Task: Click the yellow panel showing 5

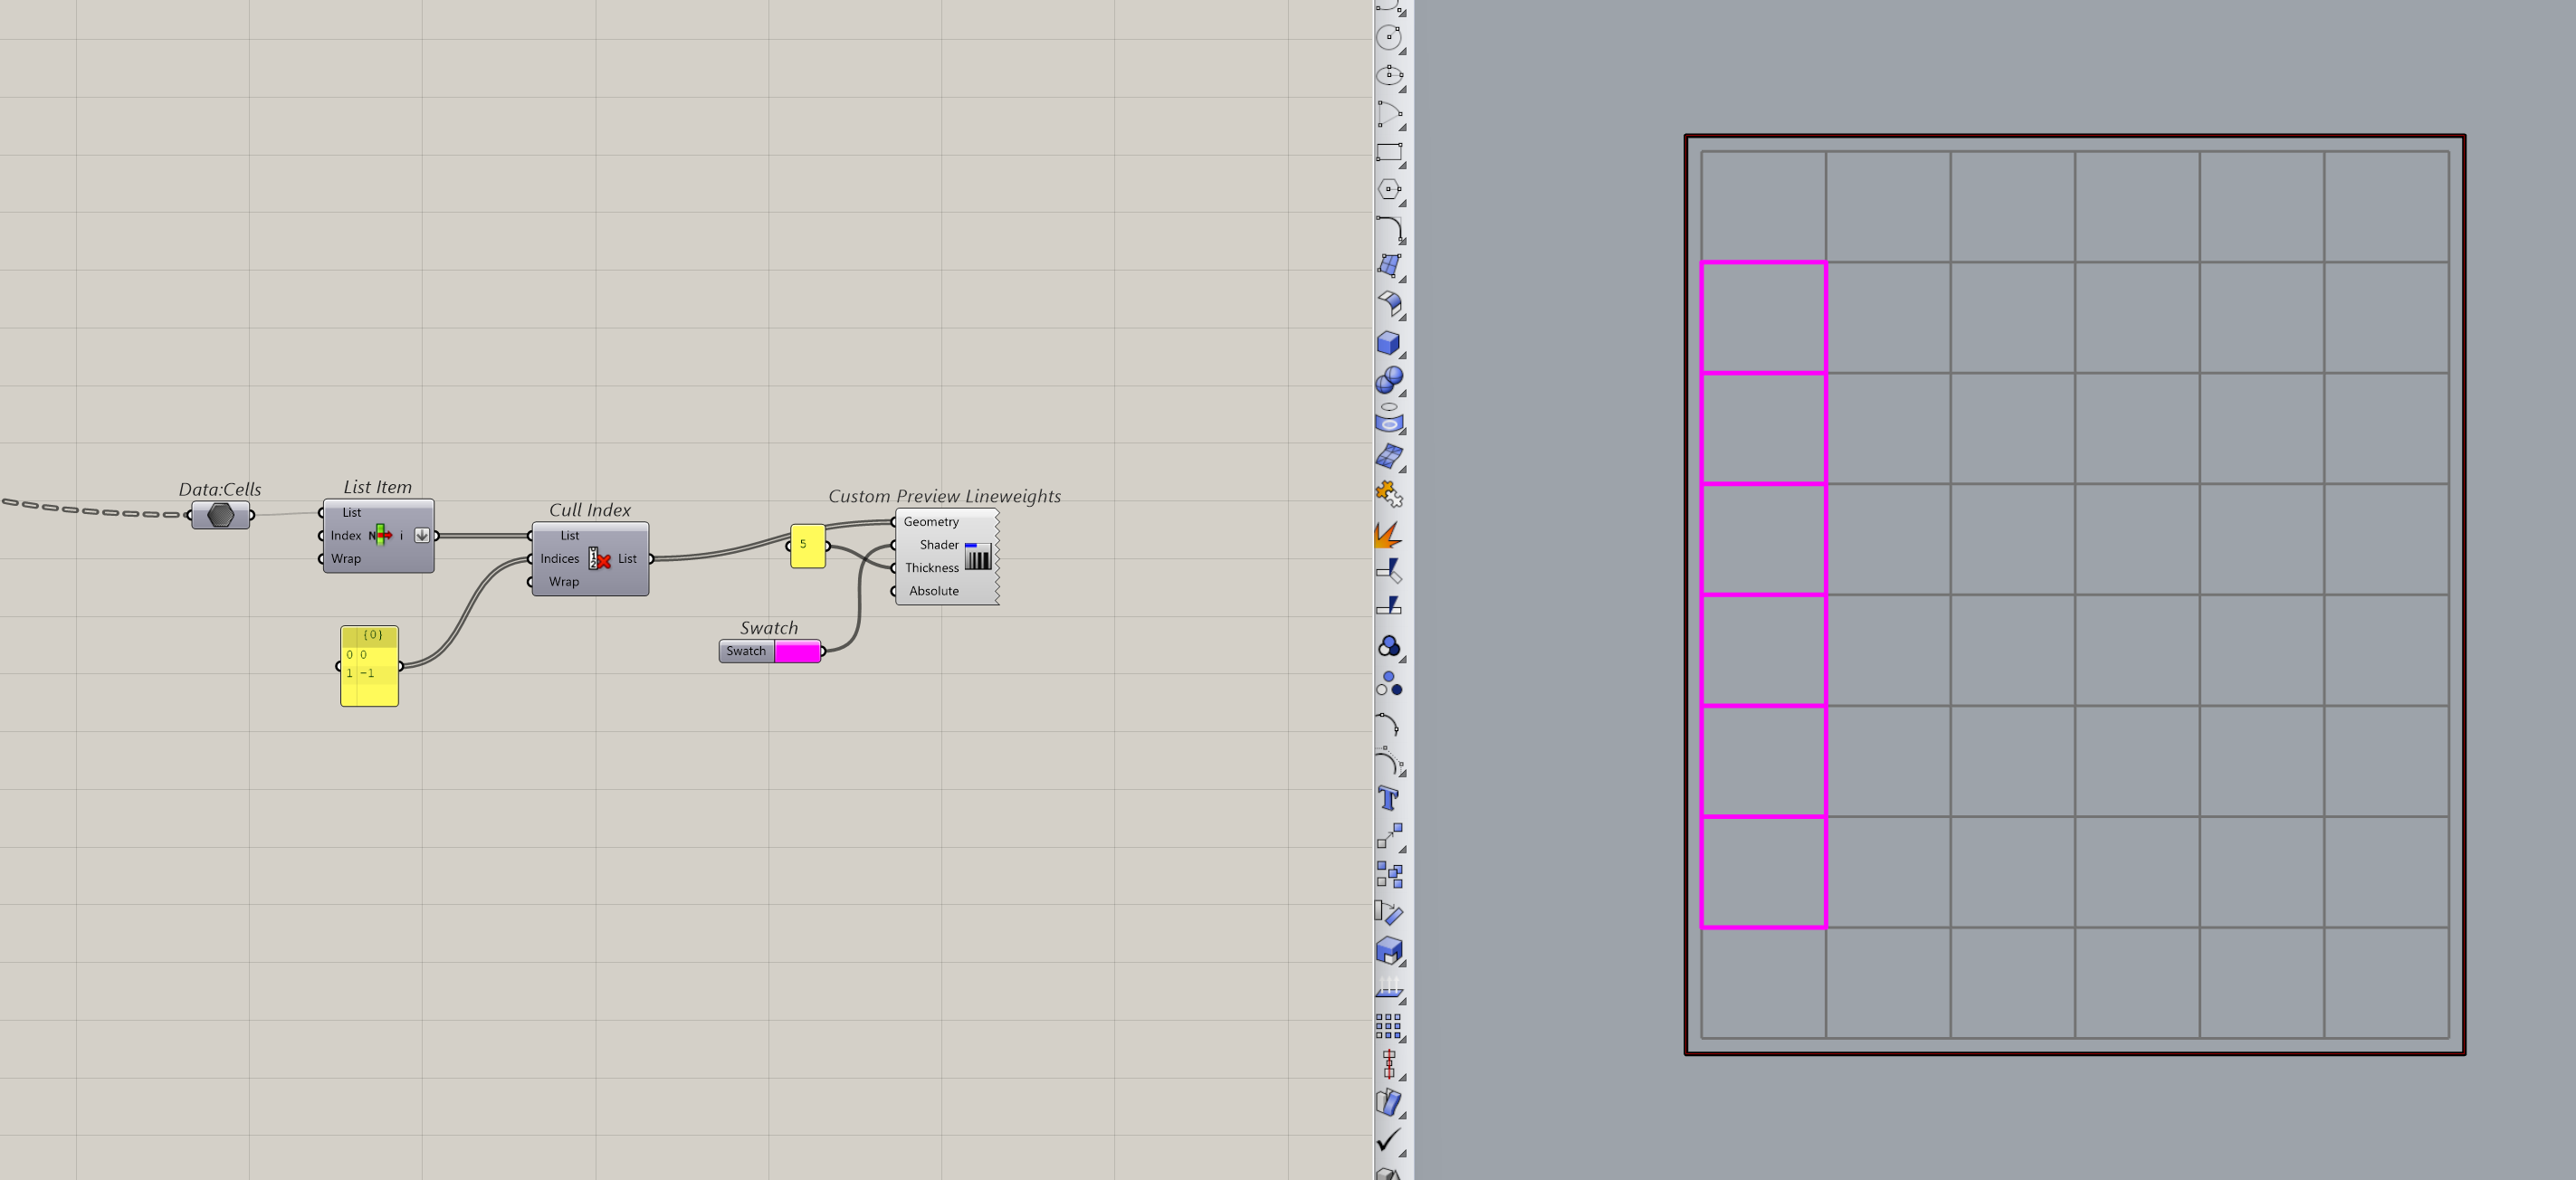Action: [807, 546]
